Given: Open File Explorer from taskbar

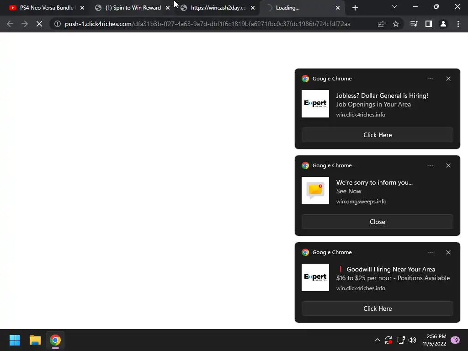Looking at the screenshot, I should pos(35,340).
